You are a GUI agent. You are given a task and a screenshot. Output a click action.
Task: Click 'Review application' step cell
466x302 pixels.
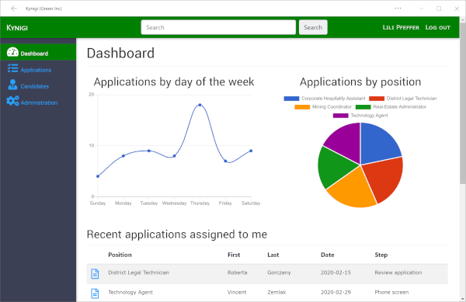pos(398,272)
